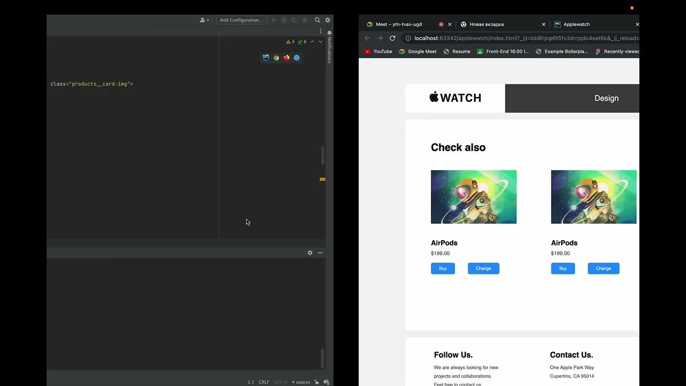Click the editor vertical scrollbar thumb

[x=323, y=156]
